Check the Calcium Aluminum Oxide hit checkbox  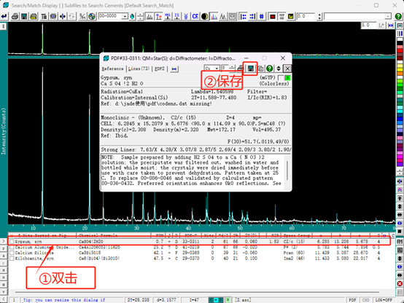(12, 247)
